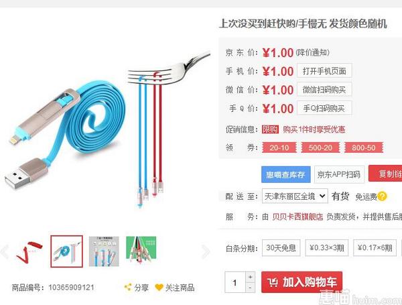This screenshot has width=402, height=305.
Task: Click the share icon next to 分享
Action: click(x=128, y=287)
